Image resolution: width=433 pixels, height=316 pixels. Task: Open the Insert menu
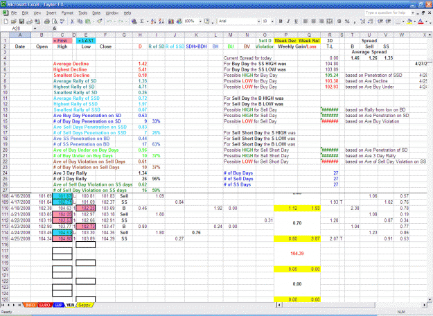[51, 13]
